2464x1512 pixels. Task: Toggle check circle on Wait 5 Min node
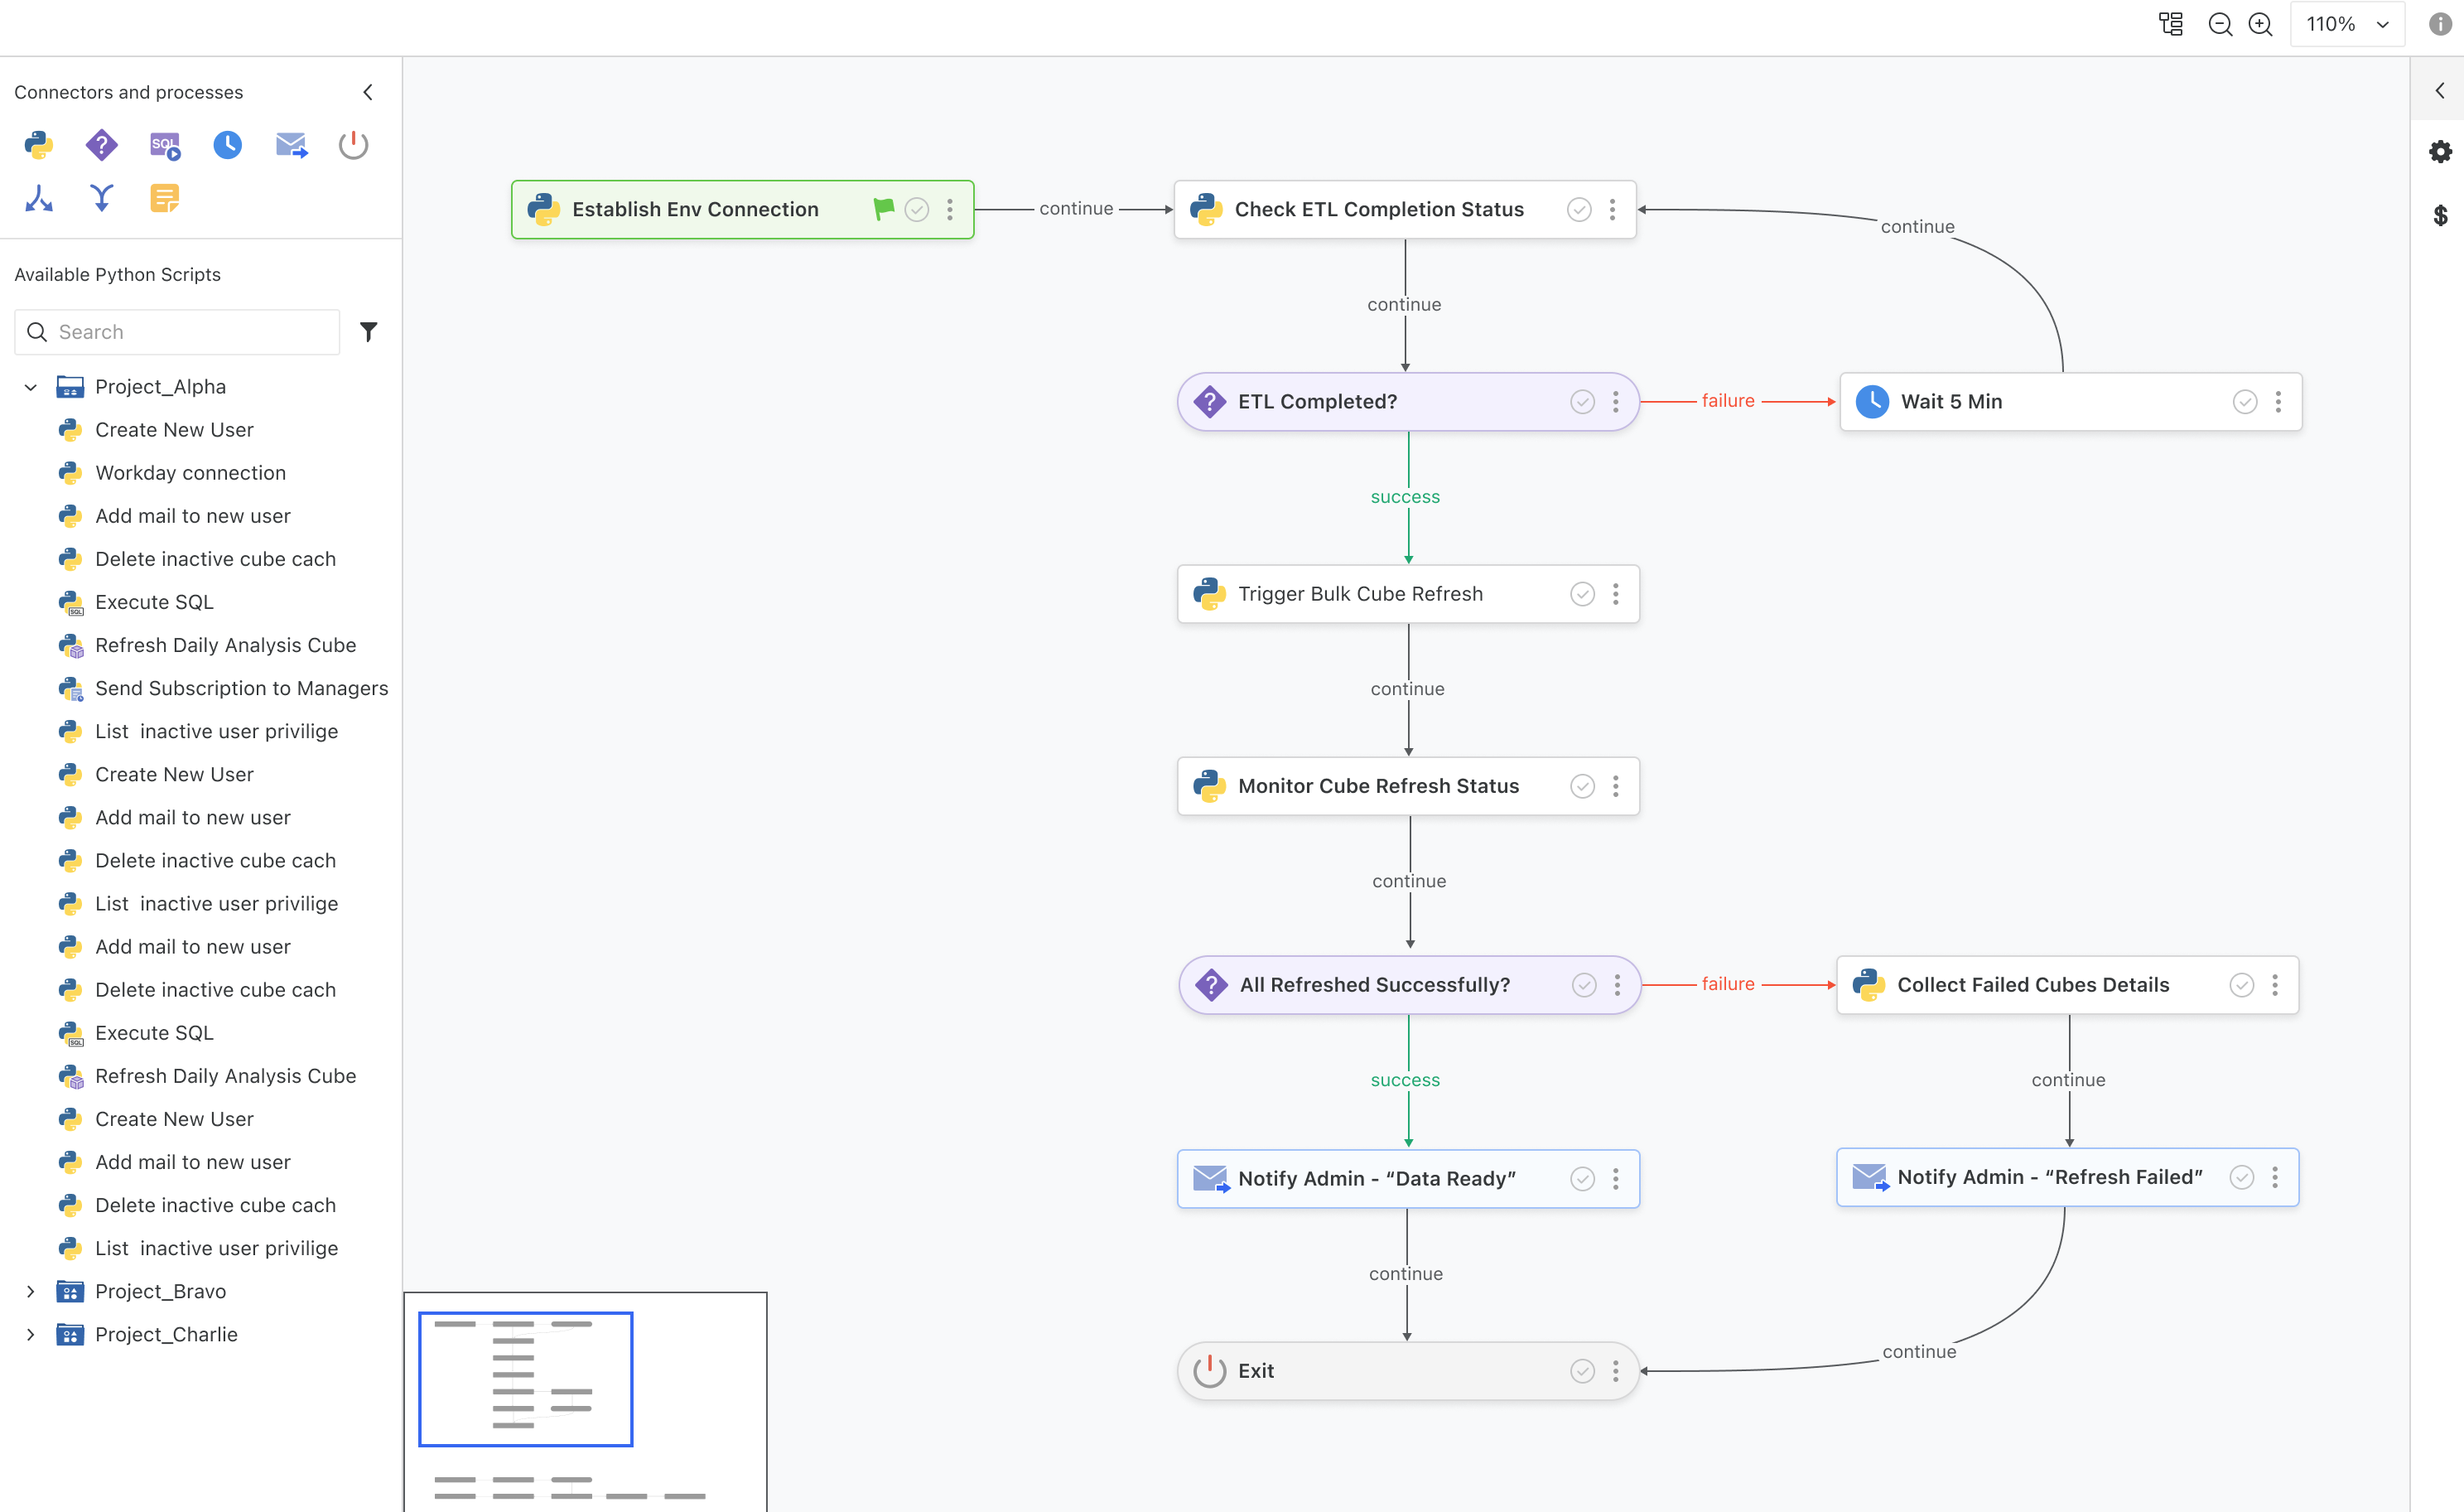click(x=2245, y=402)
